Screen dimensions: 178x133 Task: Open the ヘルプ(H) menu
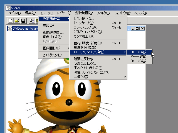(x=141, y=13)
